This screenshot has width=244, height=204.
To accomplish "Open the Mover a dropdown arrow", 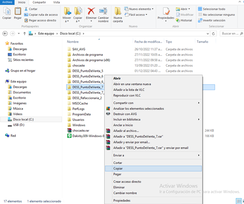I will [67, 21].
